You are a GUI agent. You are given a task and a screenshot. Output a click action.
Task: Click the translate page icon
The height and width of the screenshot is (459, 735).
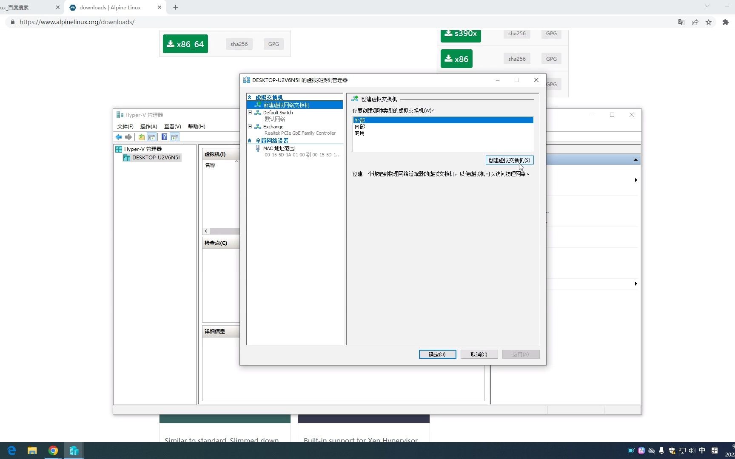pos(681,22)
